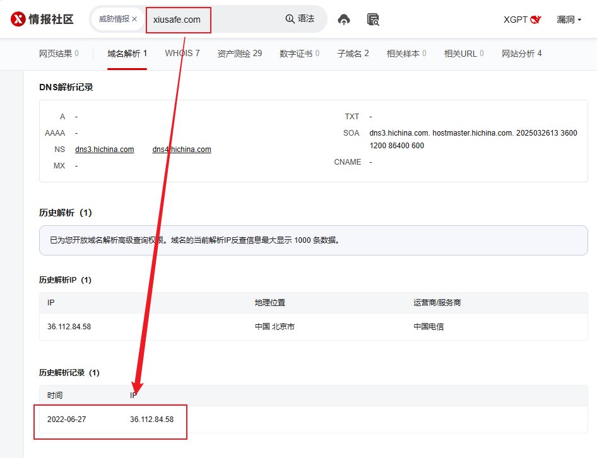Open the XGPT link
Viewport: 597px width, 458px height.
tap(523, 20)
